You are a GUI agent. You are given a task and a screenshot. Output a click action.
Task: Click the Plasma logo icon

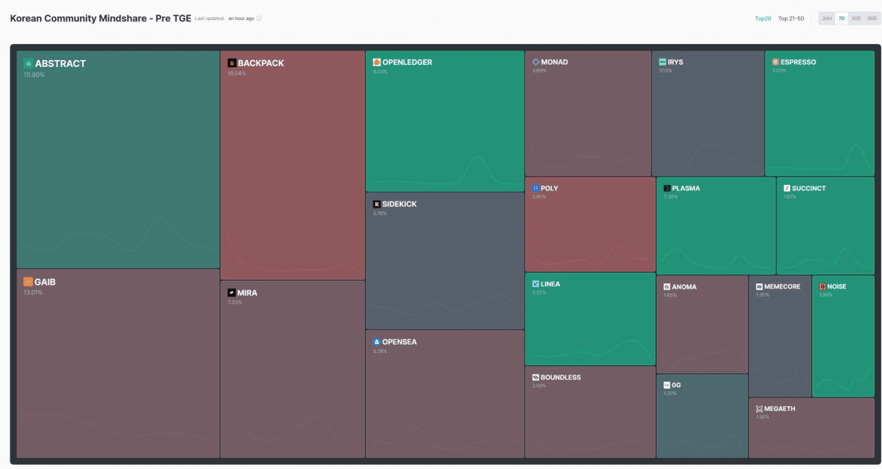[x=667, y=188]
